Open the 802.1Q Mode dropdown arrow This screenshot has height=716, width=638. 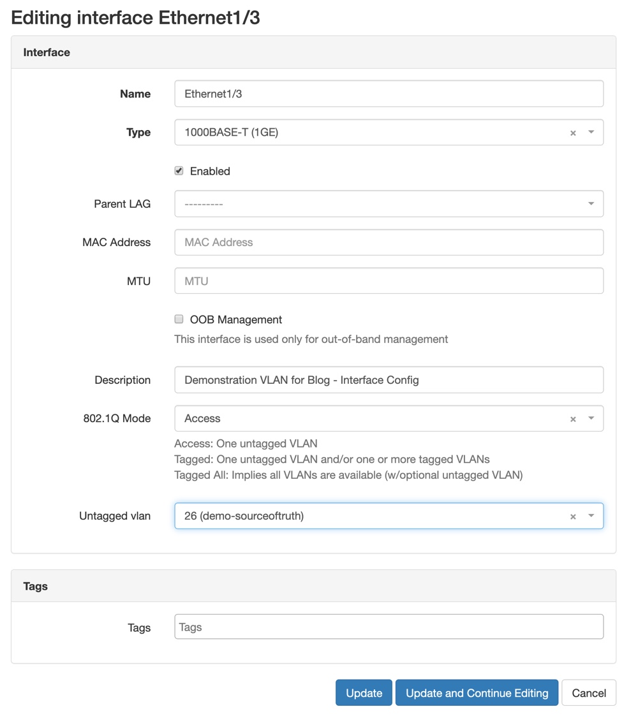point(591,418)
